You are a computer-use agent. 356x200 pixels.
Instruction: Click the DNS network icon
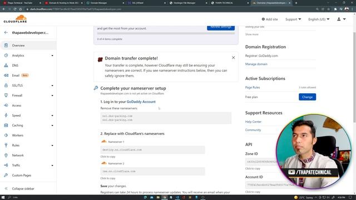pyautogui.click(x=6, y=66)
